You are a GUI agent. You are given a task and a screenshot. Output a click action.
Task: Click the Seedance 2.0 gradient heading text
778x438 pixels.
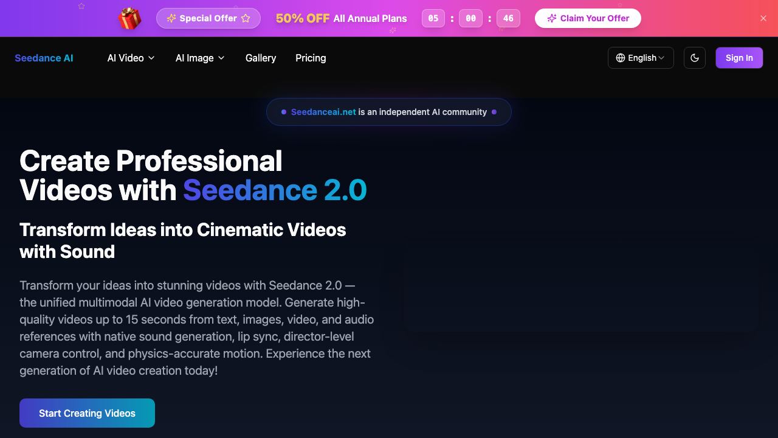pyautogui.click(x=275, y=190)
